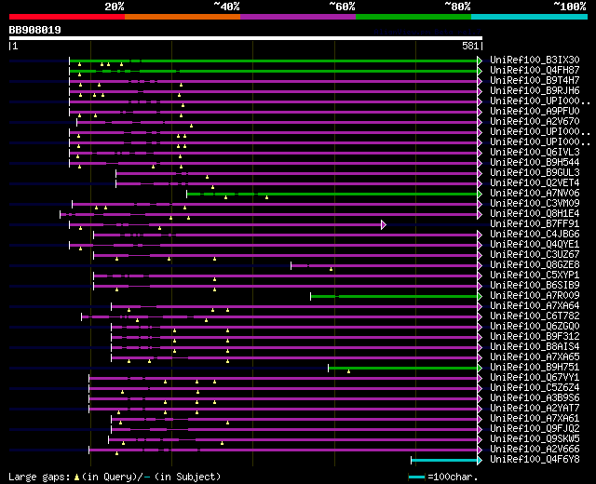Click the 581 query length label
596x484 pixels.
click(x=469, y=46)
